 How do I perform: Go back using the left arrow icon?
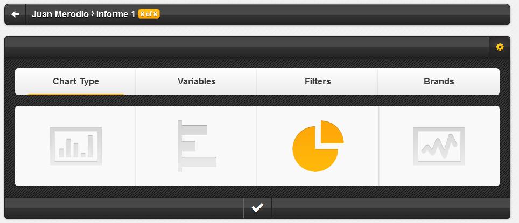[x=15, y=14]
